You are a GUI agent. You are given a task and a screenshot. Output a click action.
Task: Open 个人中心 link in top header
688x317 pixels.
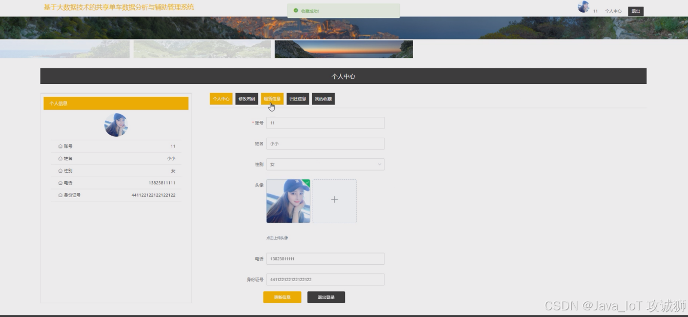point(613,11)
